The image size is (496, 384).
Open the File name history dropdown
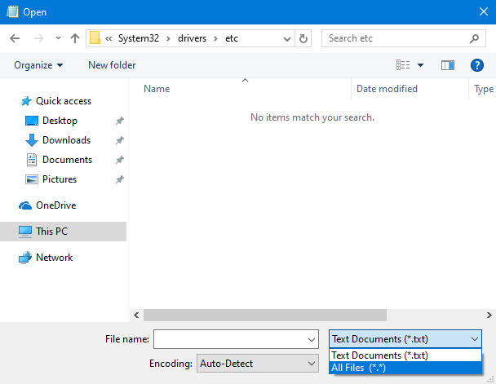pos(312,340)
